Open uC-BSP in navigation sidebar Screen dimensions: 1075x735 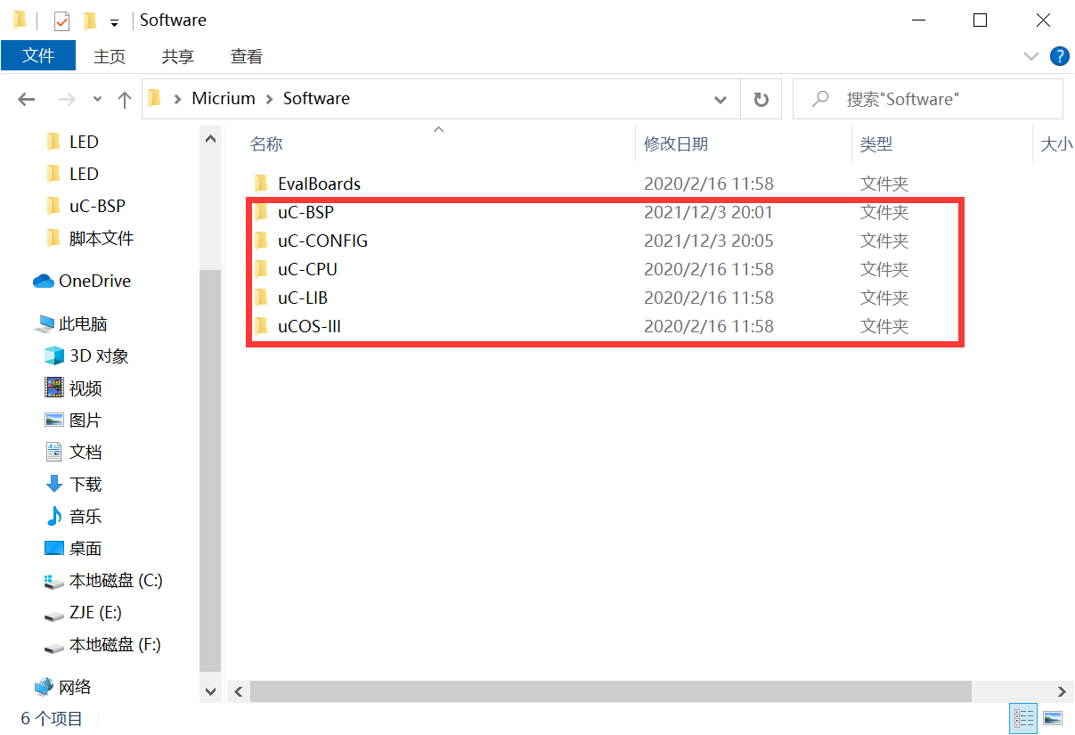coord(97,206)
